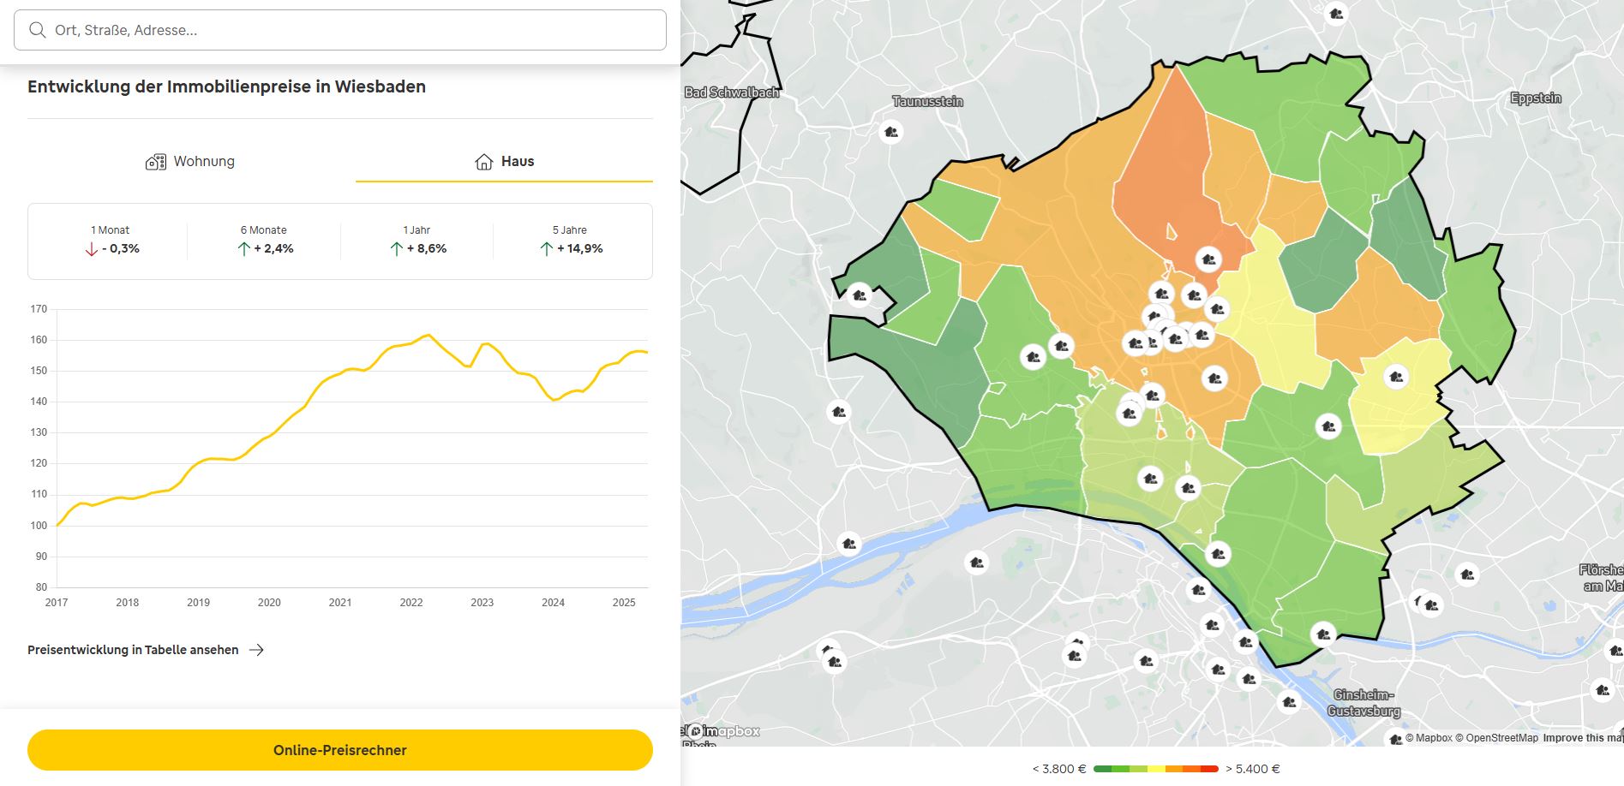Click the search magnifier icon
Image resolution: width=1624 pixels, height=786 pixels.
pyautogui.click(x=37, y=29)
